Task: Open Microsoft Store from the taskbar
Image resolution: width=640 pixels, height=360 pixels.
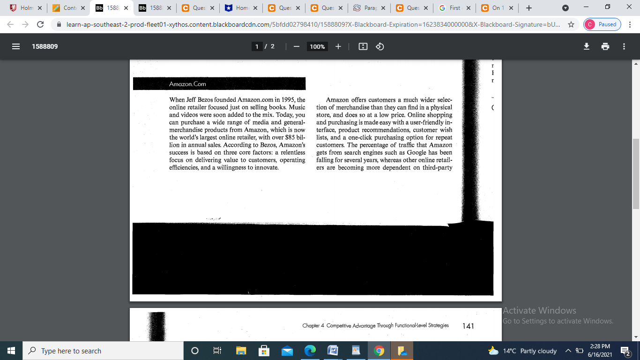Action: (x=264, y=351)
